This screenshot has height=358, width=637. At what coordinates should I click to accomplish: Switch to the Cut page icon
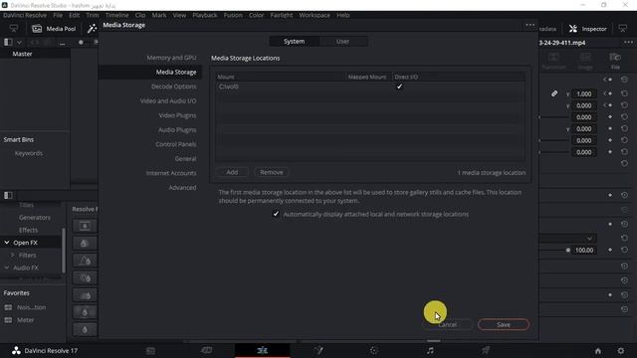tap(206, 350)
